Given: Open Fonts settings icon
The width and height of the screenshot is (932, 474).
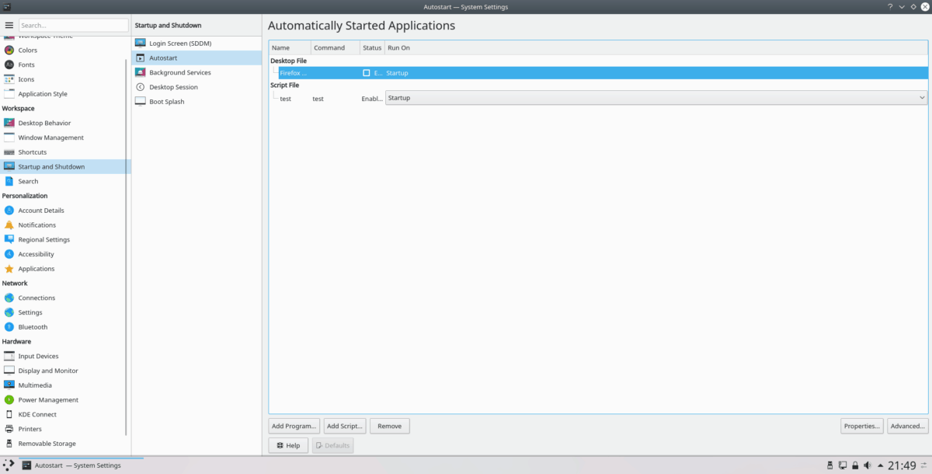Looking at the screenshot, I should [9, 64].
